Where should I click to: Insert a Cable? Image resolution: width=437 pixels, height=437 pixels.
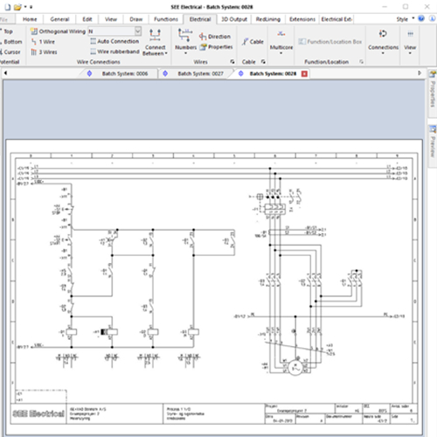point(253,42)
